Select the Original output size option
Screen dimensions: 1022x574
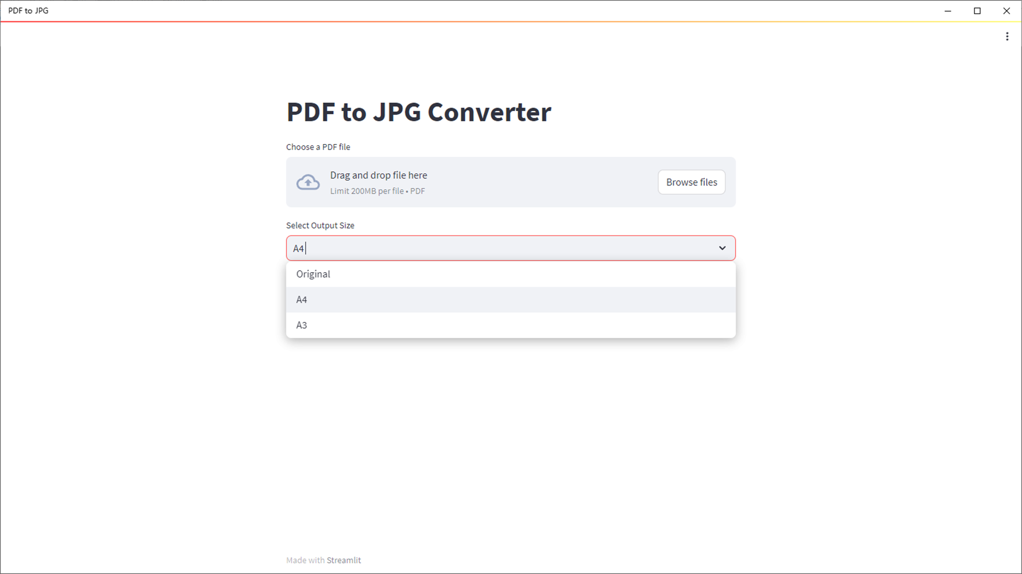pyautogui.click(x=313, y=274)
